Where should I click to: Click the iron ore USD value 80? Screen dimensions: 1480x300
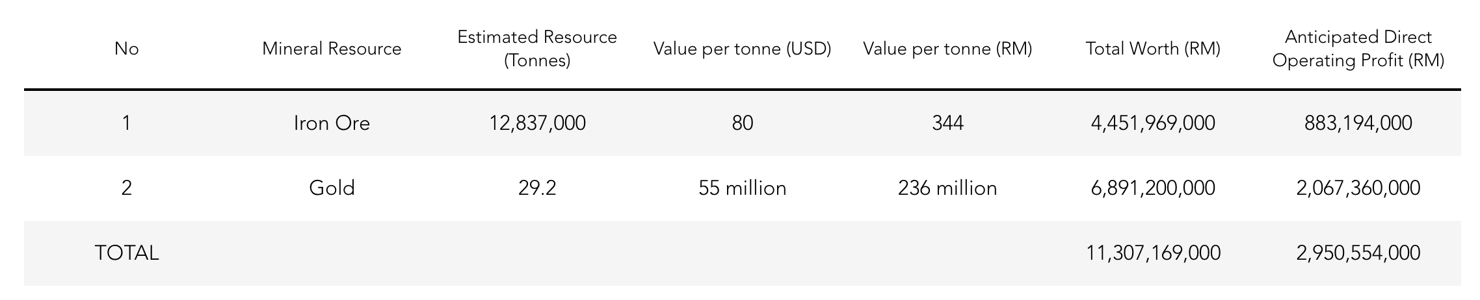[x=742, y=123]
